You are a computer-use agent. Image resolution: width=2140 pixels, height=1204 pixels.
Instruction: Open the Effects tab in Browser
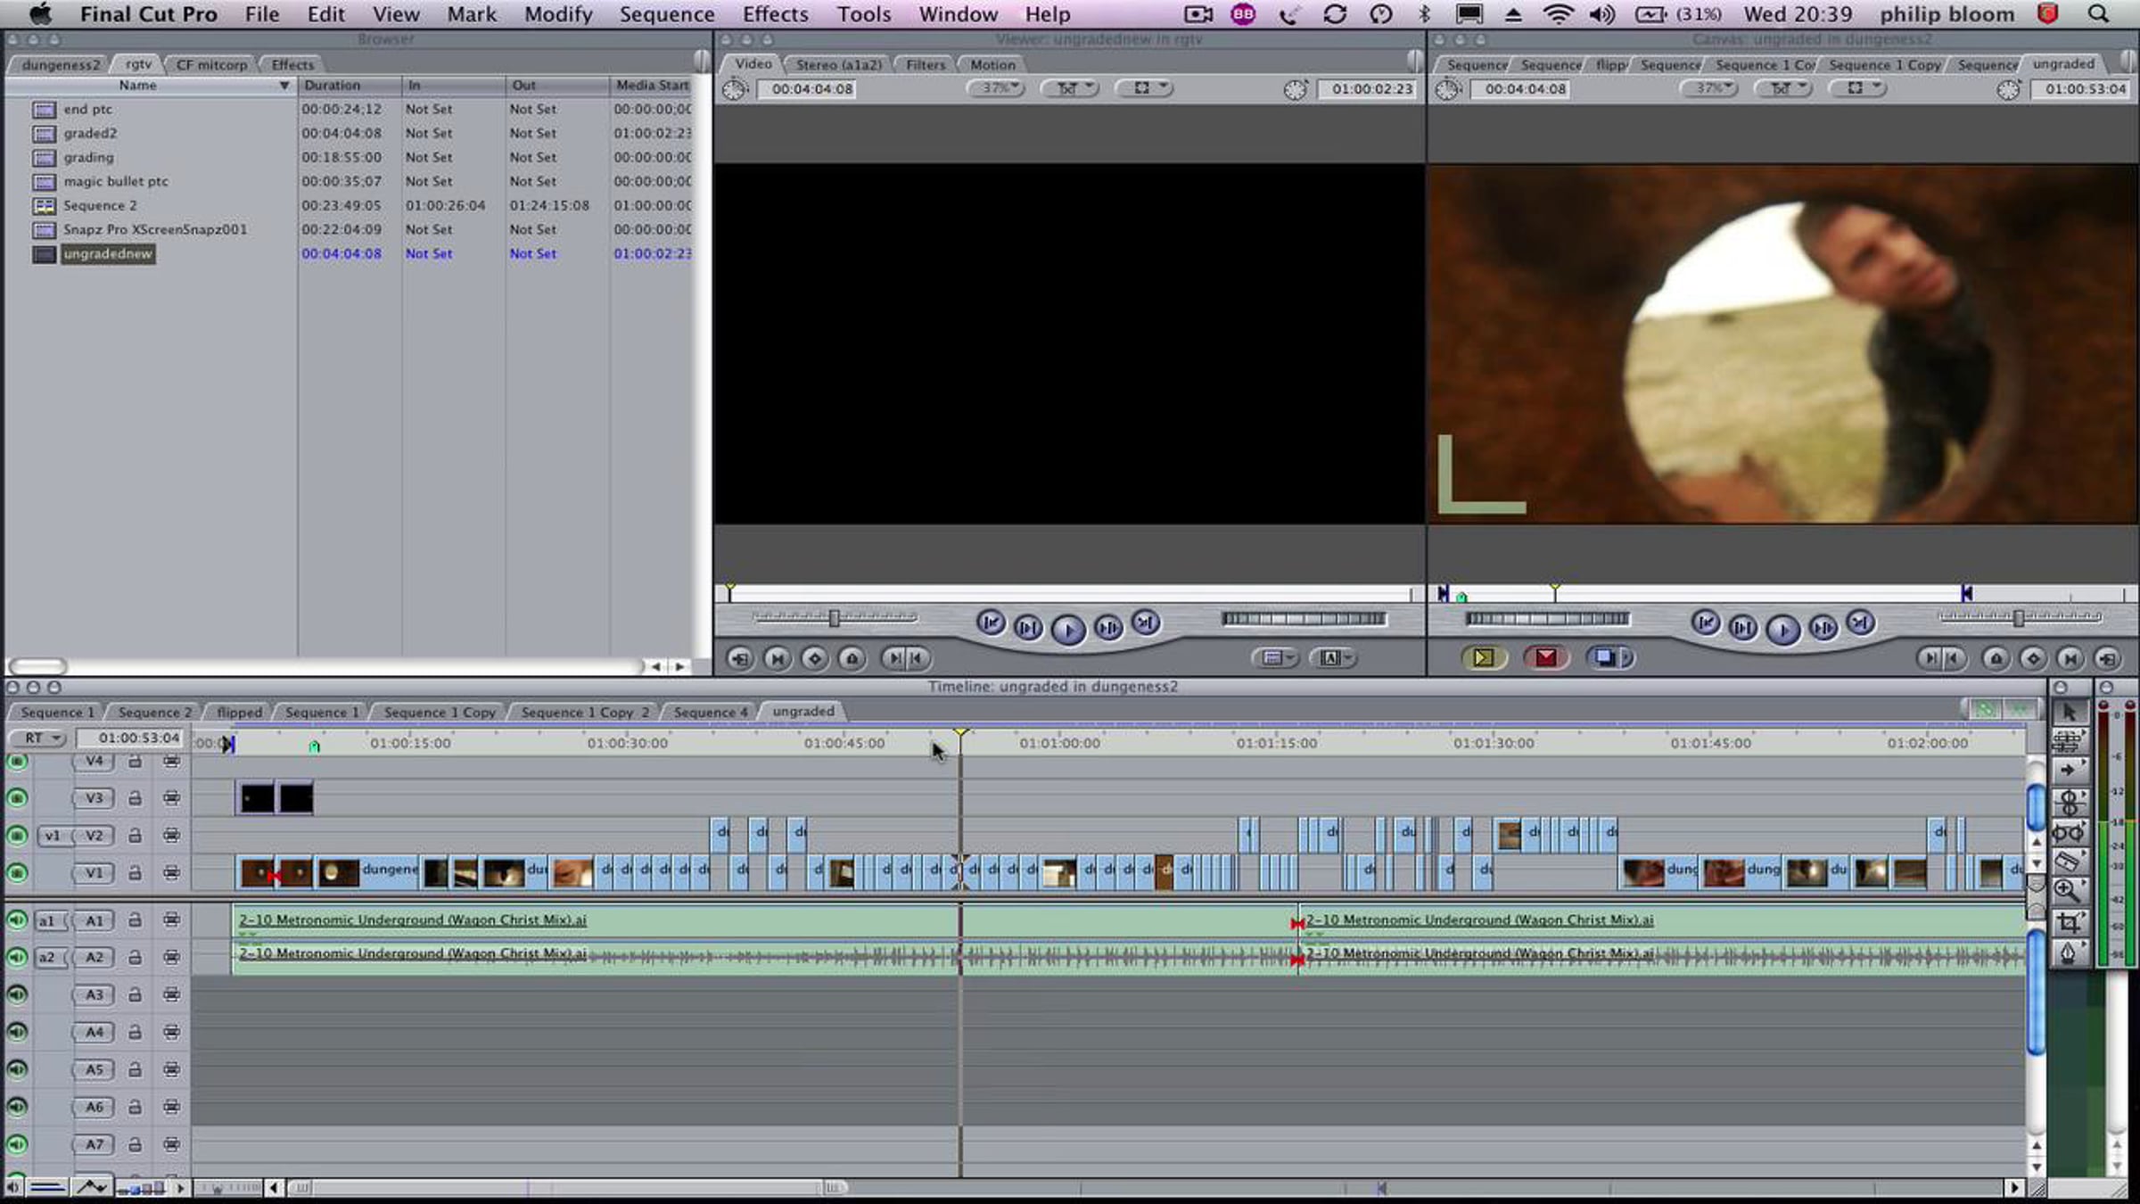pyautogui.click(x=292, y=64)
